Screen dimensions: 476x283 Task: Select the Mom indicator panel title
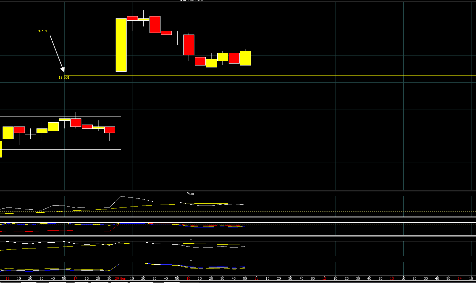click(190, 194)
